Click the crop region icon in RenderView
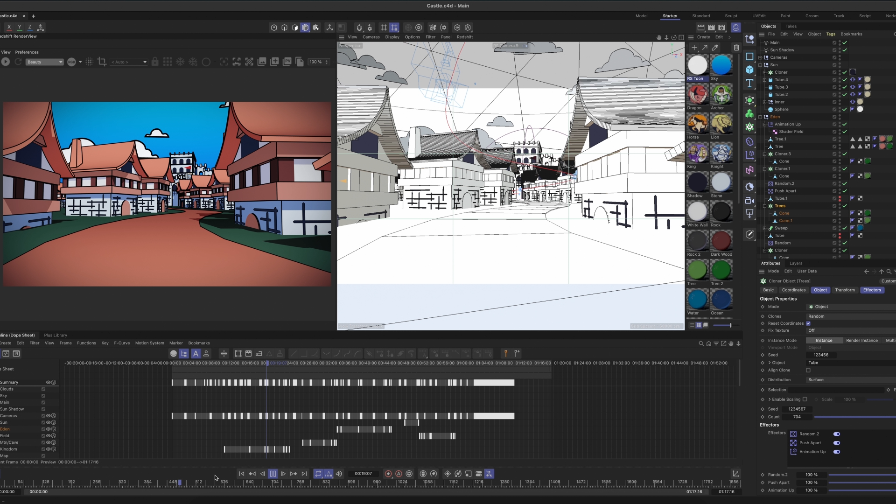This screenshot has height=504, width=896. click(x=102, y=62)
